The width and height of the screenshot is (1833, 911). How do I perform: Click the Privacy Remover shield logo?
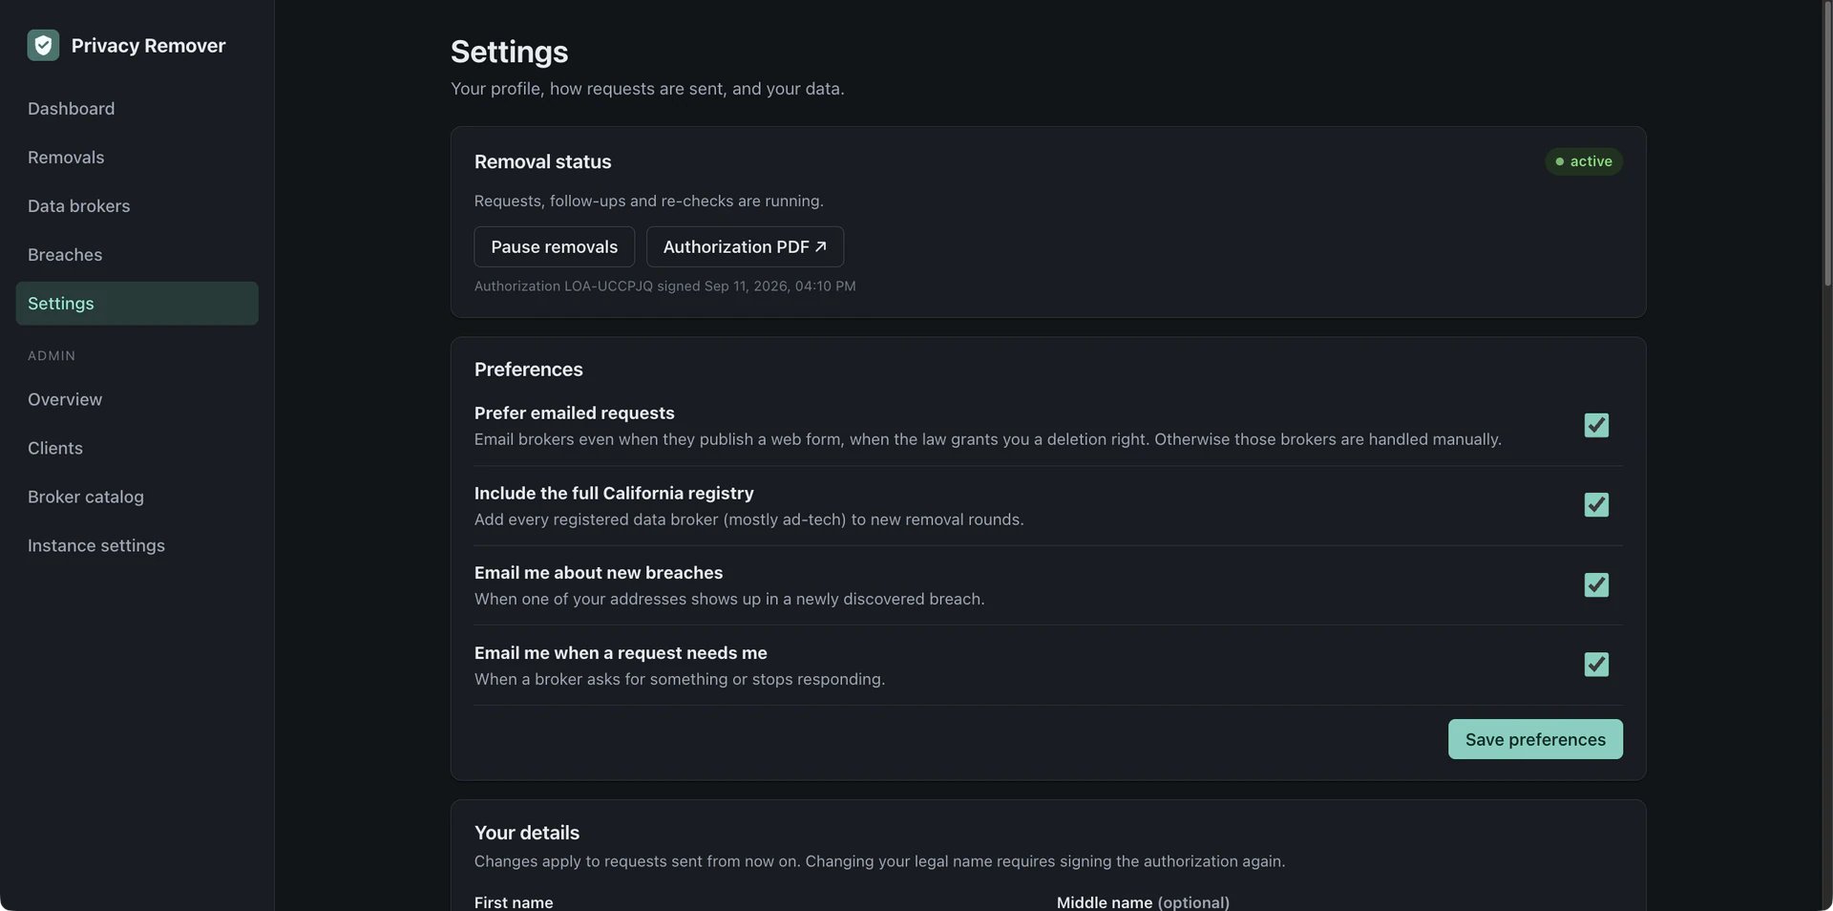pos(43,45)
